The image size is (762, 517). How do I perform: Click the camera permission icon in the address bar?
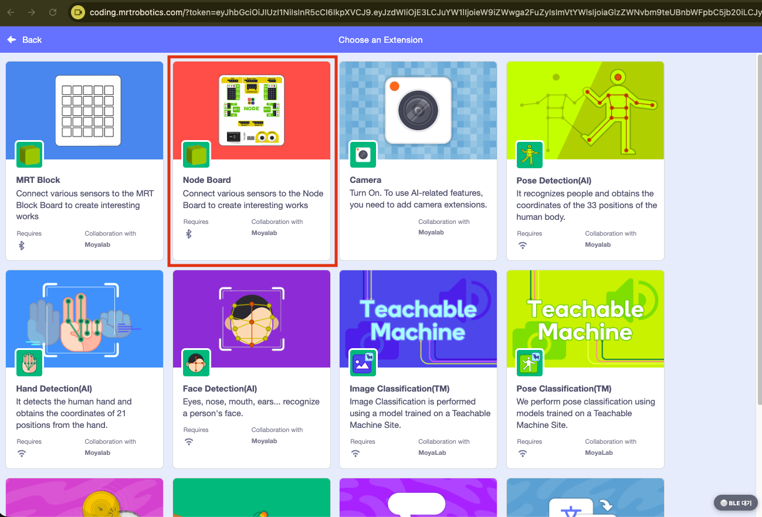(x=77, y=12)
